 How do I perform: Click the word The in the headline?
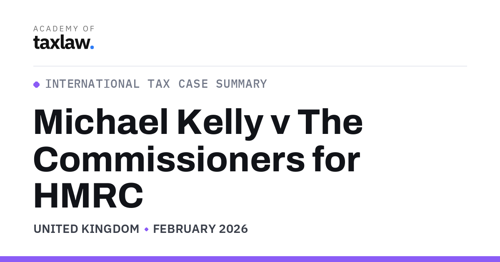tap(330, 122)
